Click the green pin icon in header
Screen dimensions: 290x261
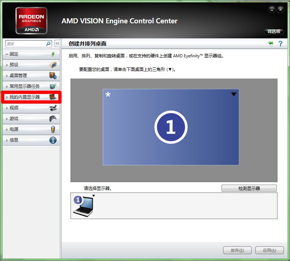(270, 43)
